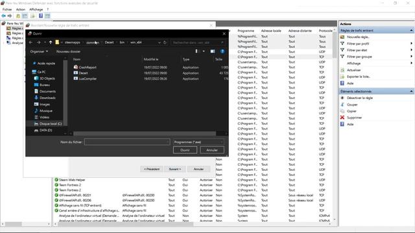Click Exporter la liste in Actions pane
415x233 pixels.
359,76
